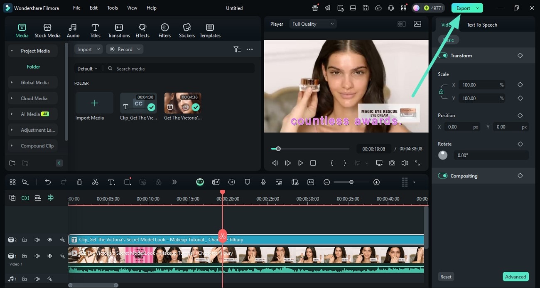Open the Import dropdown
This screenshot has height=288, width=540.
click(88, 49)
